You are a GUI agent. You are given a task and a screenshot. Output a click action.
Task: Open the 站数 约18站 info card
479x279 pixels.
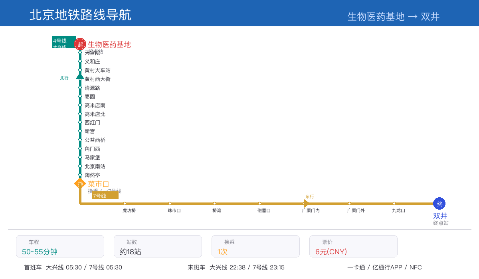point(158,246)
